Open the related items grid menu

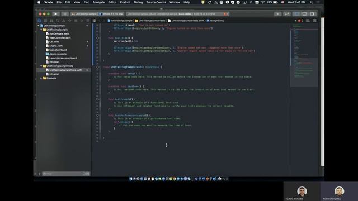click(95, 21)
